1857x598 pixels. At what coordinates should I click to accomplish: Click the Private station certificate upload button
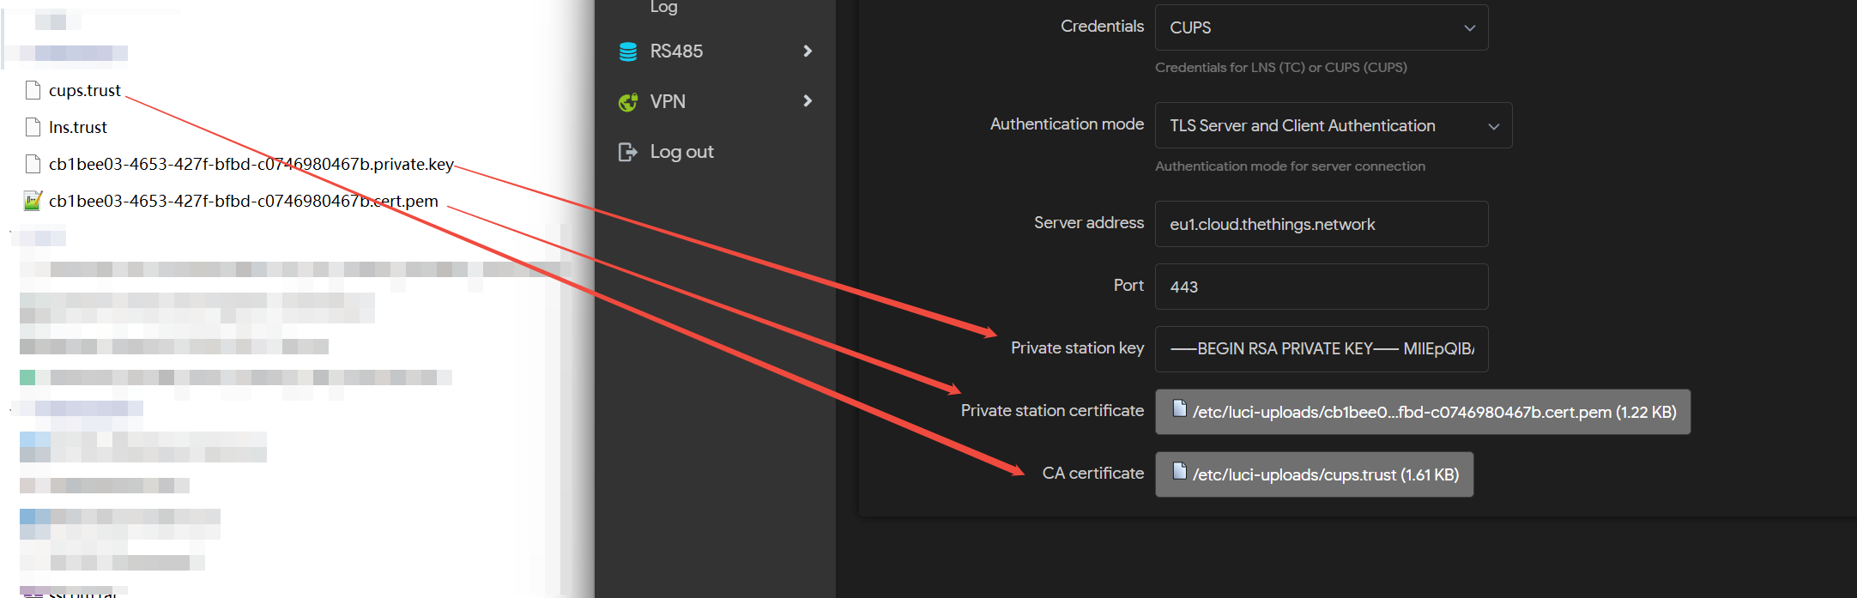coord(1422,412)
